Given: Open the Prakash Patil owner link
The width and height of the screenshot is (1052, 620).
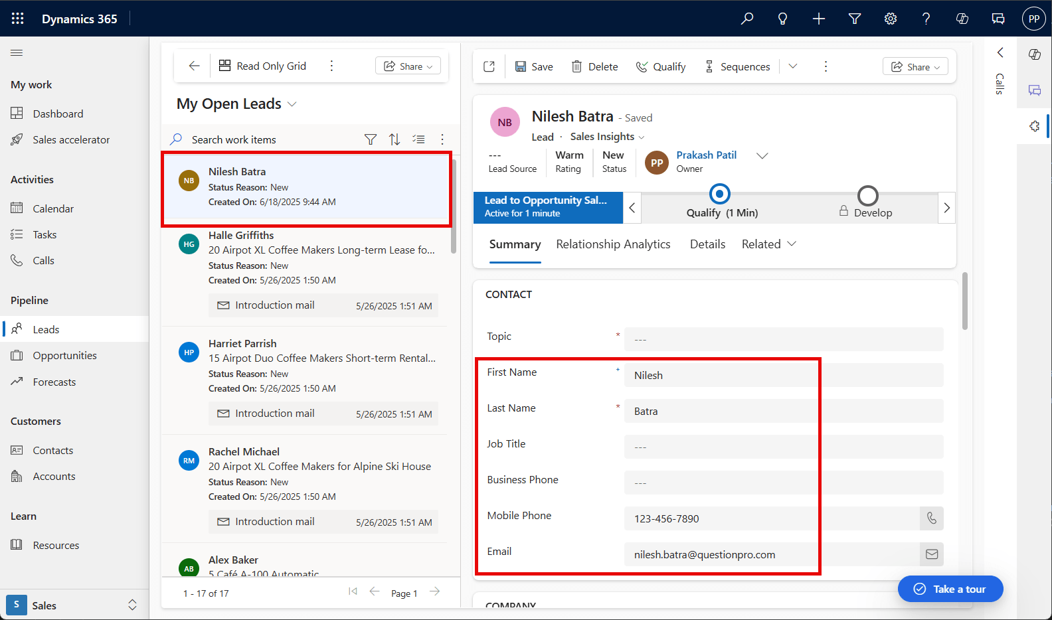Looking at the screenshot, I should (x=706, y=155).
